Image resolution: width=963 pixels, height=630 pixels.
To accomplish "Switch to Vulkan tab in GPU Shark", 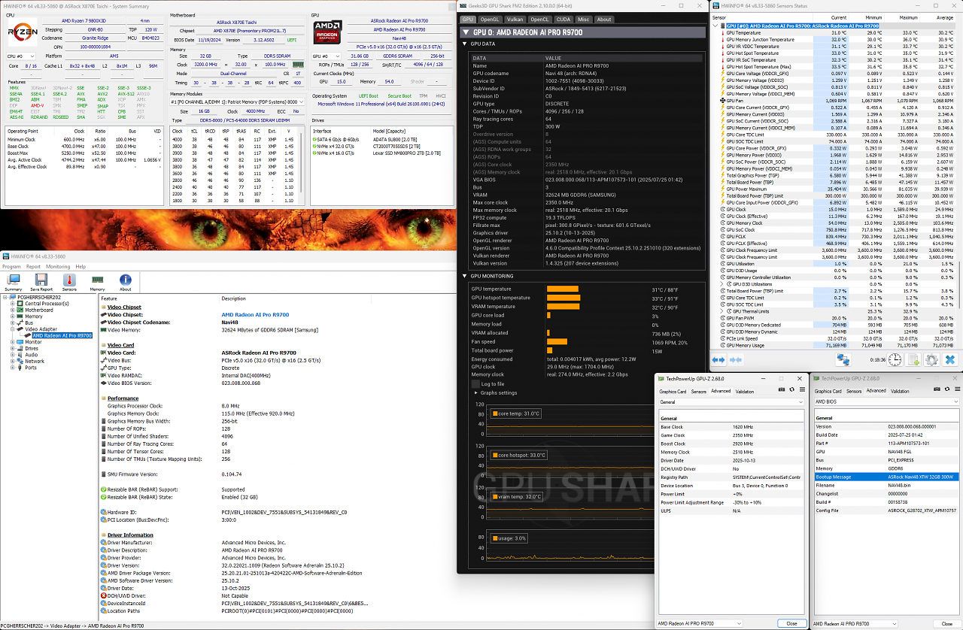I will [515, 19].
